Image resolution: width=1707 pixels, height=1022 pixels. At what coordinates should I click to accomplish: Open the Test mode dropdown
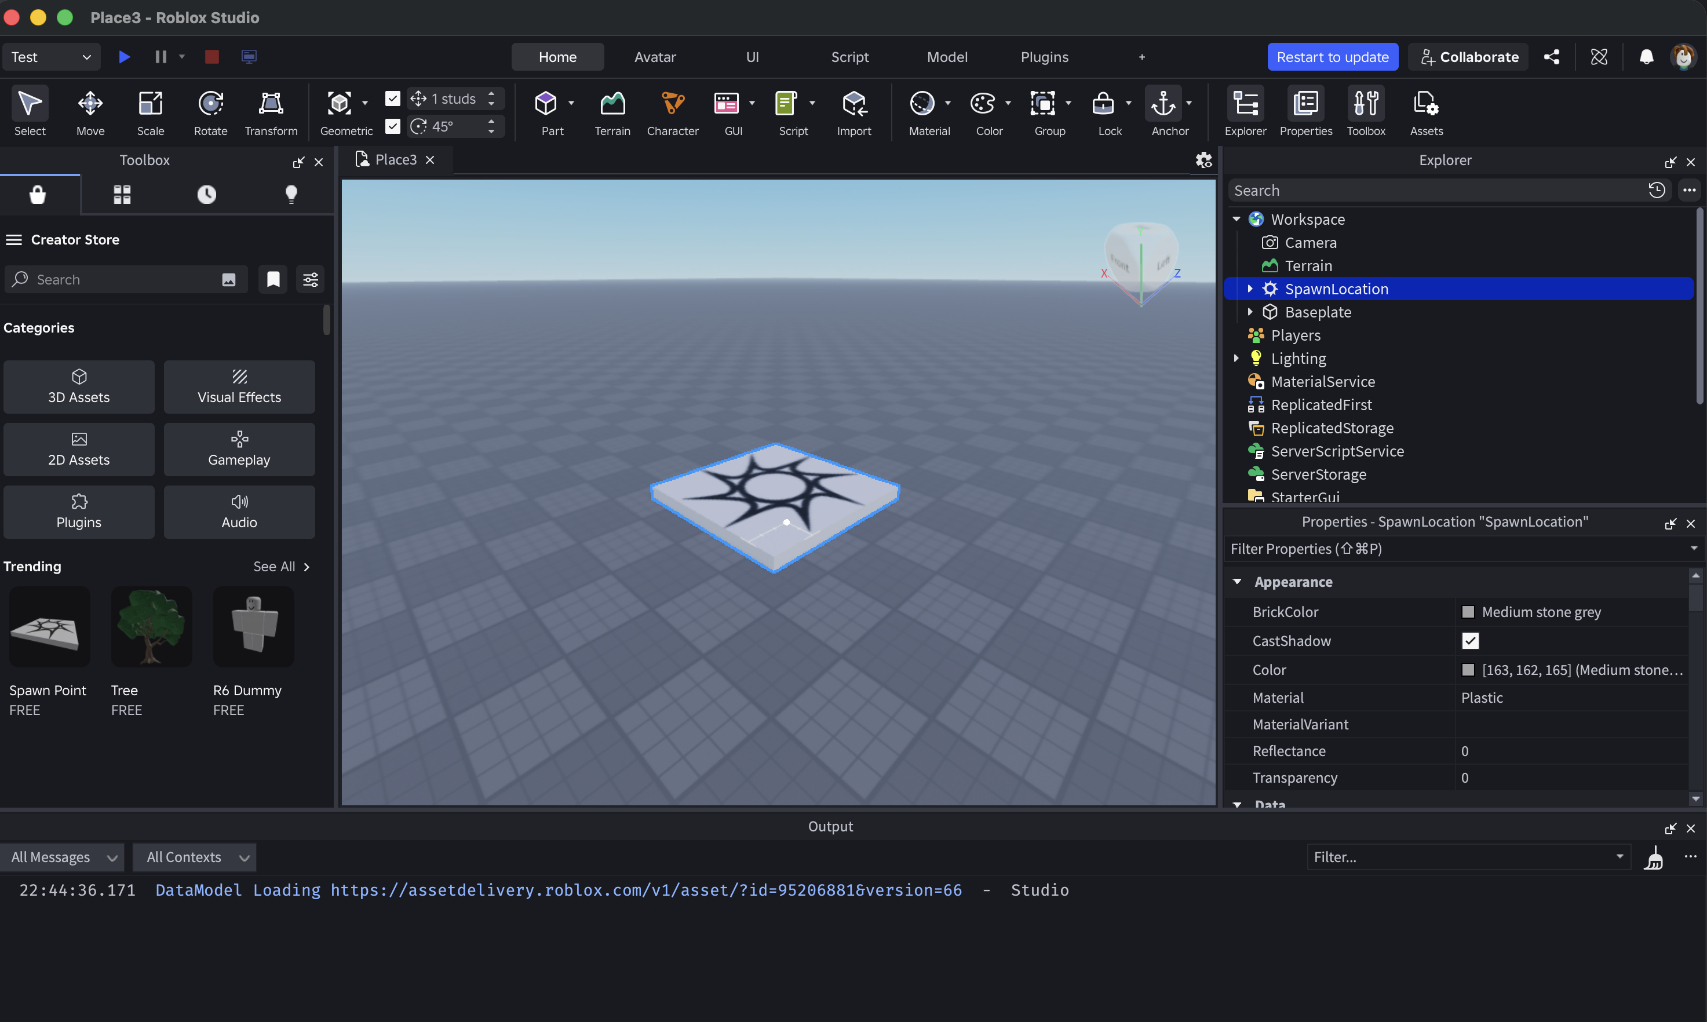coord(51,56)
